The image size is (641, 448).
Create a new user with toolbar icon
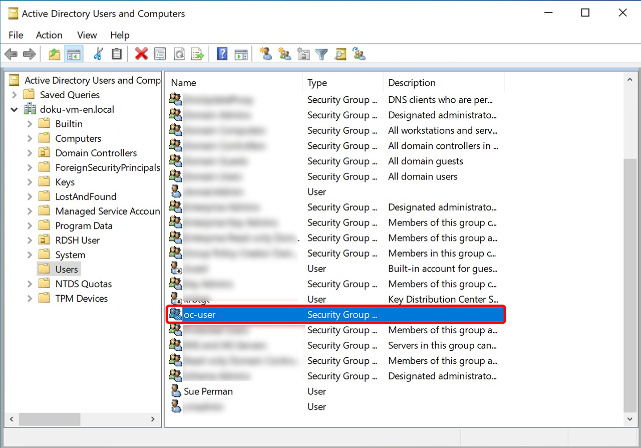point(266,54)
